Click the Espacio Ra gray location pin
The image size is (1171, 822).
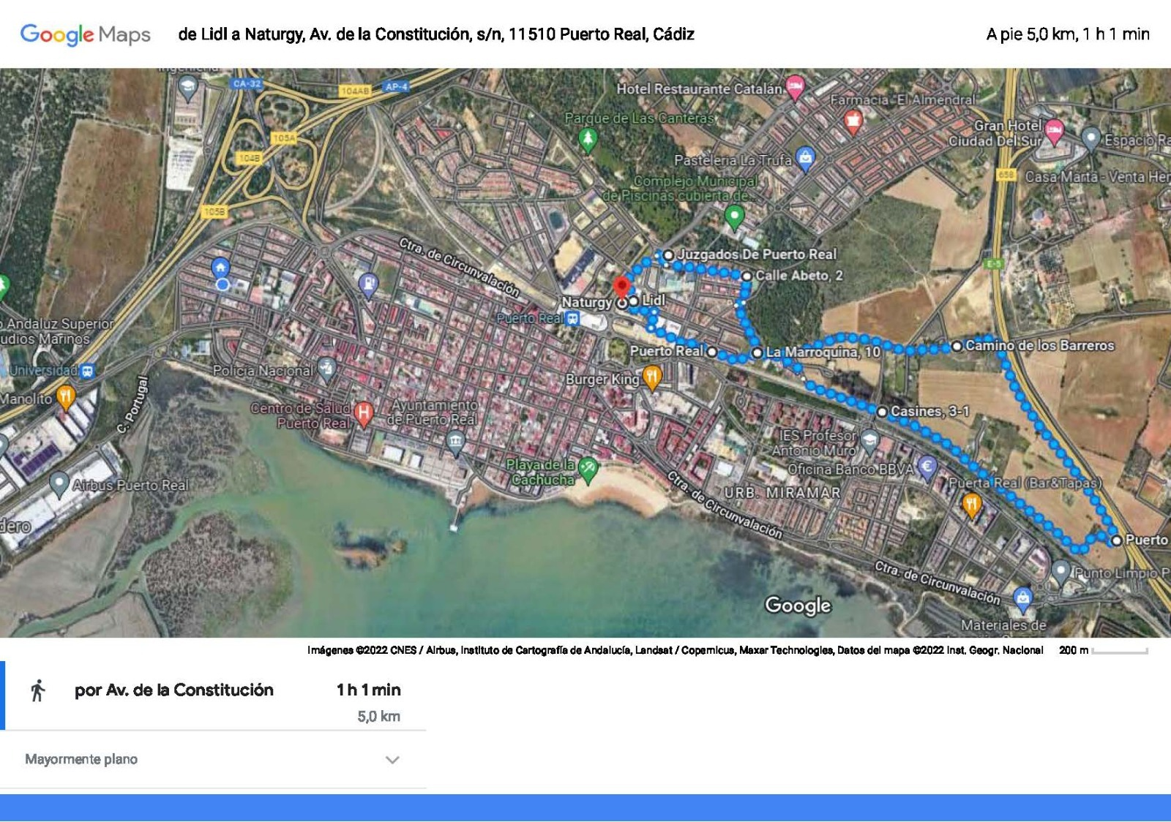(x=1091, y=137)
